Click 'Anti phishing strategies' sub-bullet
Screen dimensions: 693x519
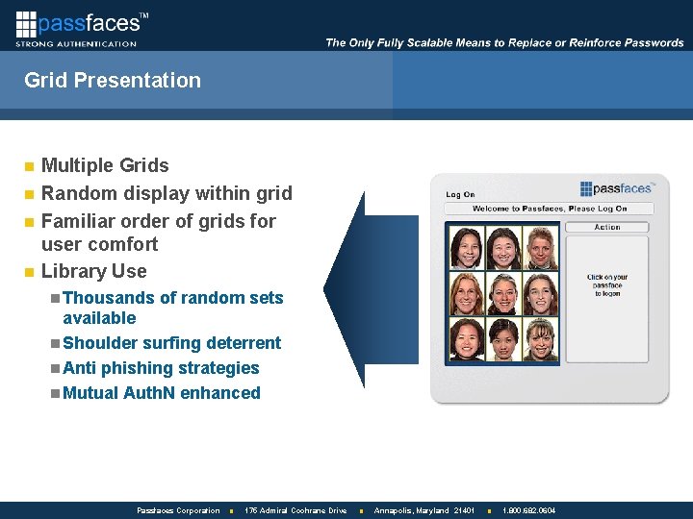click(161, 368)
